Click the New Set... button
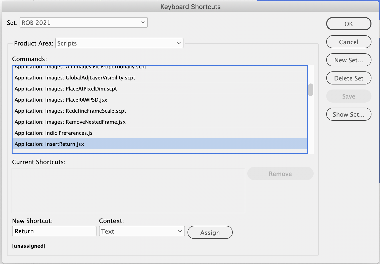The height and width of the screenshot is (264, 380). (349, 60)
